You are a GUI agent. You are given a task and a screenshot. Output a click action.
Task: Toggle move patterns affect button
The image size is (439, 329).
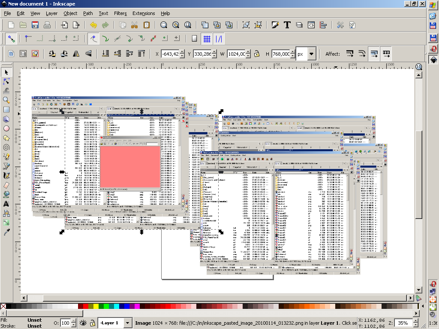[386, 54]
